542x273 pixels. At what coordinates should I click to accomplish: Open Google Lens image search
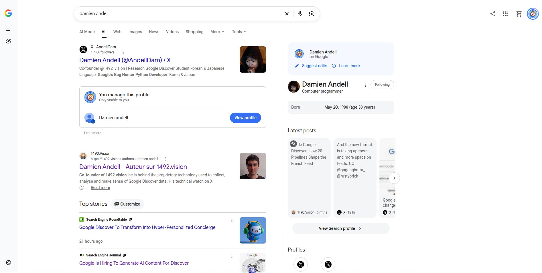[312, 14]
